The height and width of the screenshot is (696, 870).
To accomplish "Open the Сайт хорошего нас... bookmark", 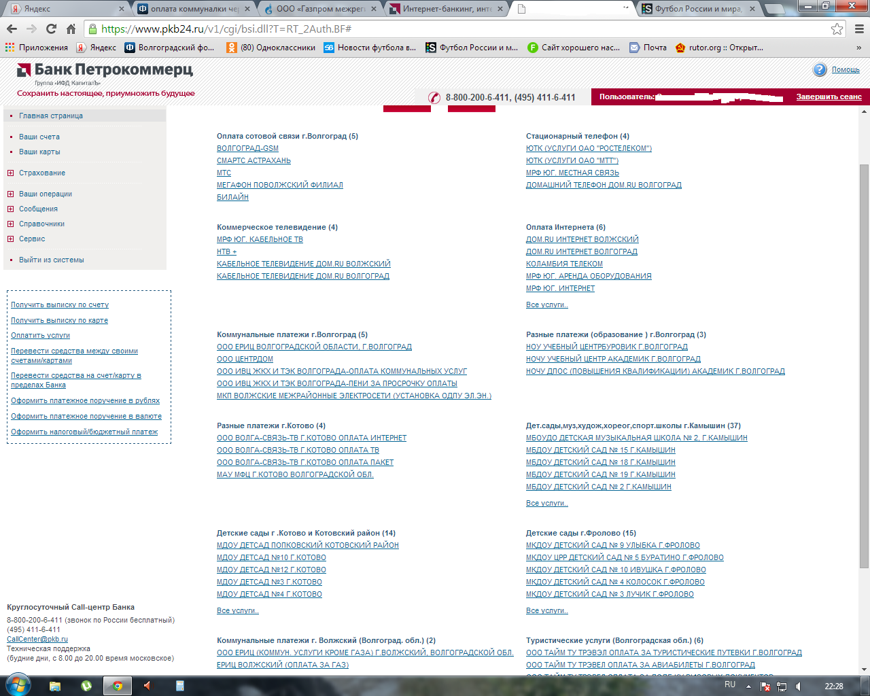I will click(574, 48).
